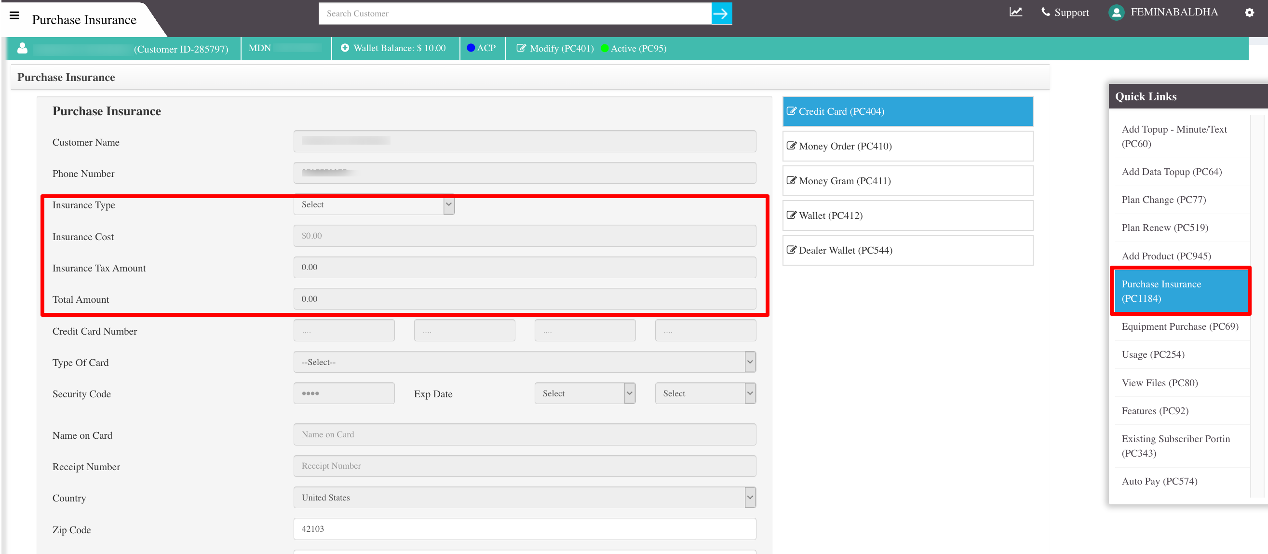1268x554 pixels.
Task: Open the settings gear icon
Action: (x=1249, y=13)
